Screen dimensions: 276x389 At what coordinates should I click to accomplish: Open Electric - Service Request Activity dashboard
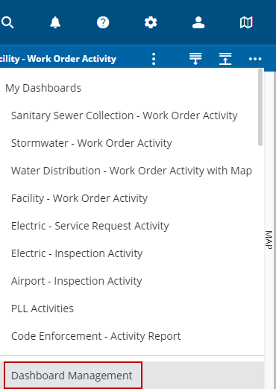click(x=90, y=226)
